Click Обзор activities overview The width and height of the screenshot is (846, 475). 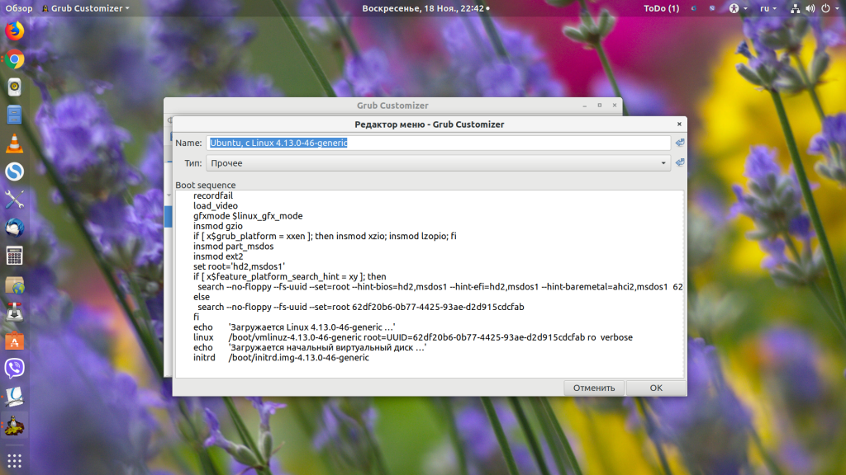(18, 8)
